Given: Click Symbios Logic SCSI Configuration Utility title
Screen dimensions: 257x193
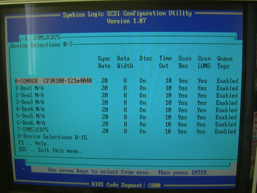Looking at the screenshot, I should tap(127, 14).
